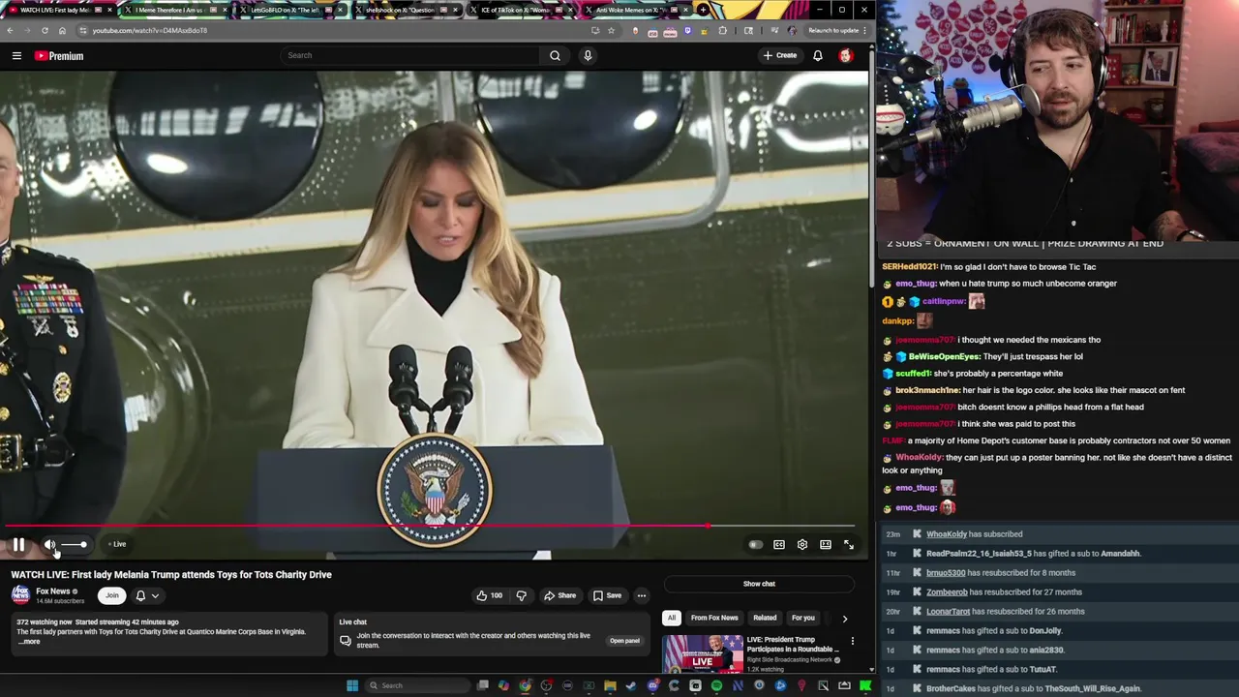Share the video
The height and width of the screenshot is (697, 1239).
point(559,595)
